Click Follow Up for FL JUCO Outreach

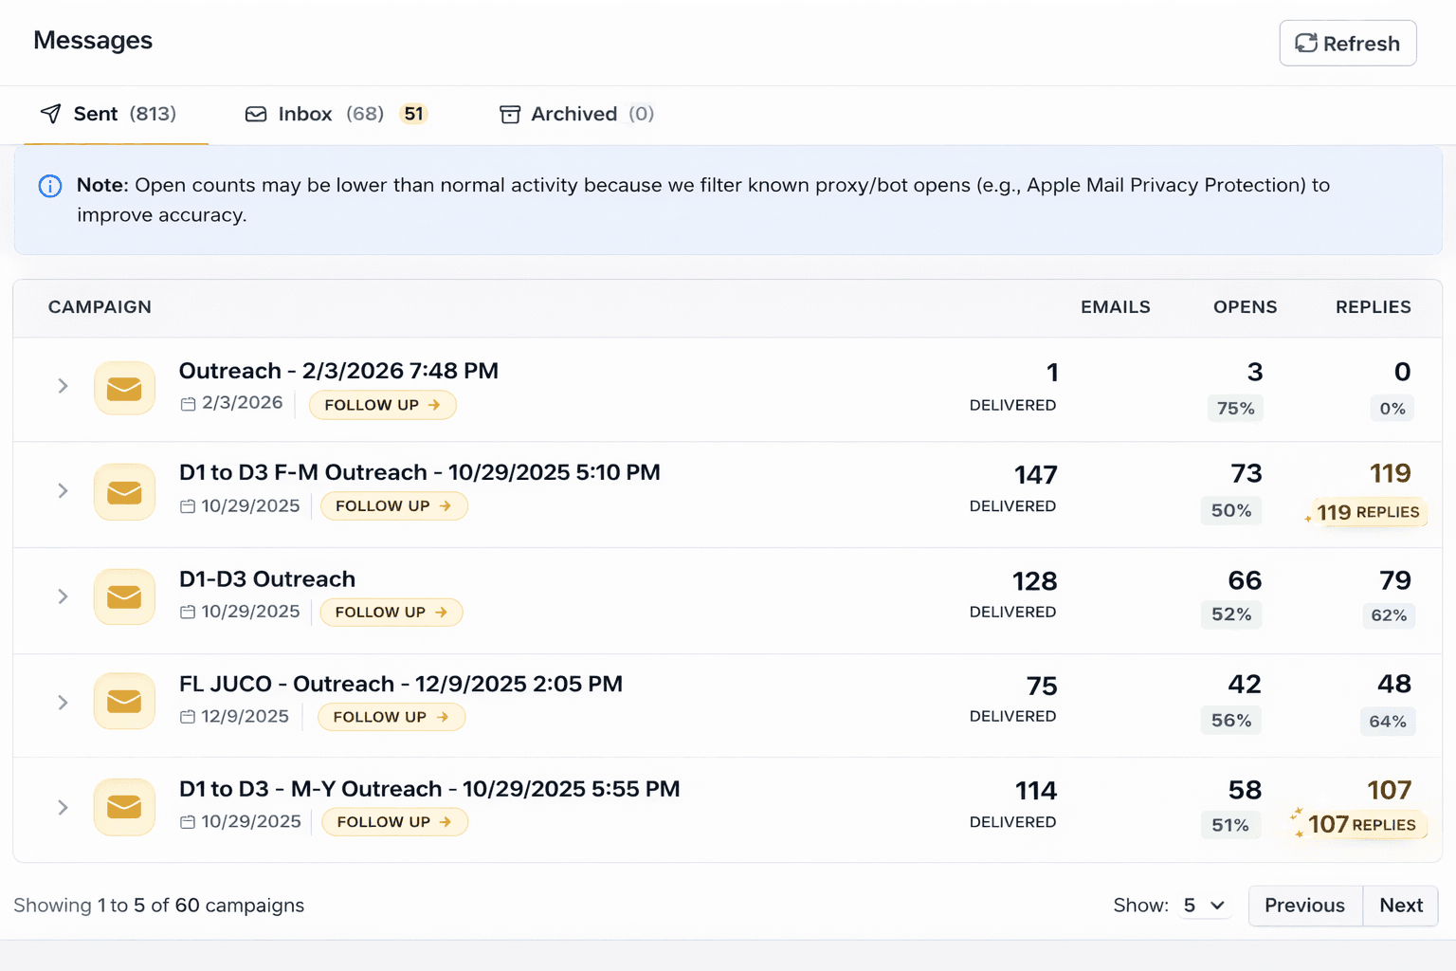pyautogui.click(x=391, y=717)
